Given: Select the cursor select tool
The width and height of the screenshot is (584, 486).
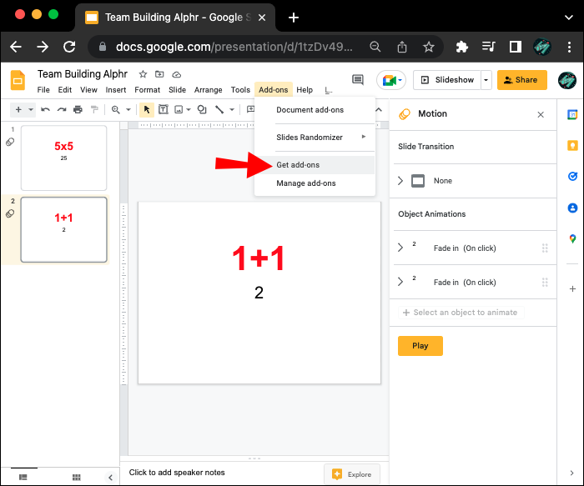Looking at the screenshot, I should pos(147,109).
